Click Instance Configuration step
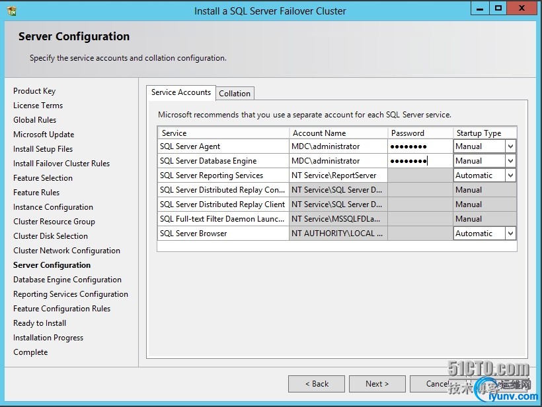The image size is (542, 407). pos(53,207)
